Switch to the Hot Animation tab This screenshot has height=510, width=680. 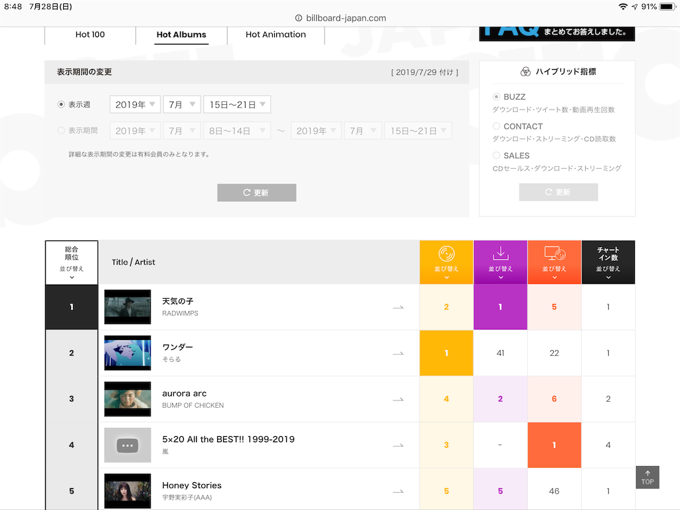pos(276,35)
